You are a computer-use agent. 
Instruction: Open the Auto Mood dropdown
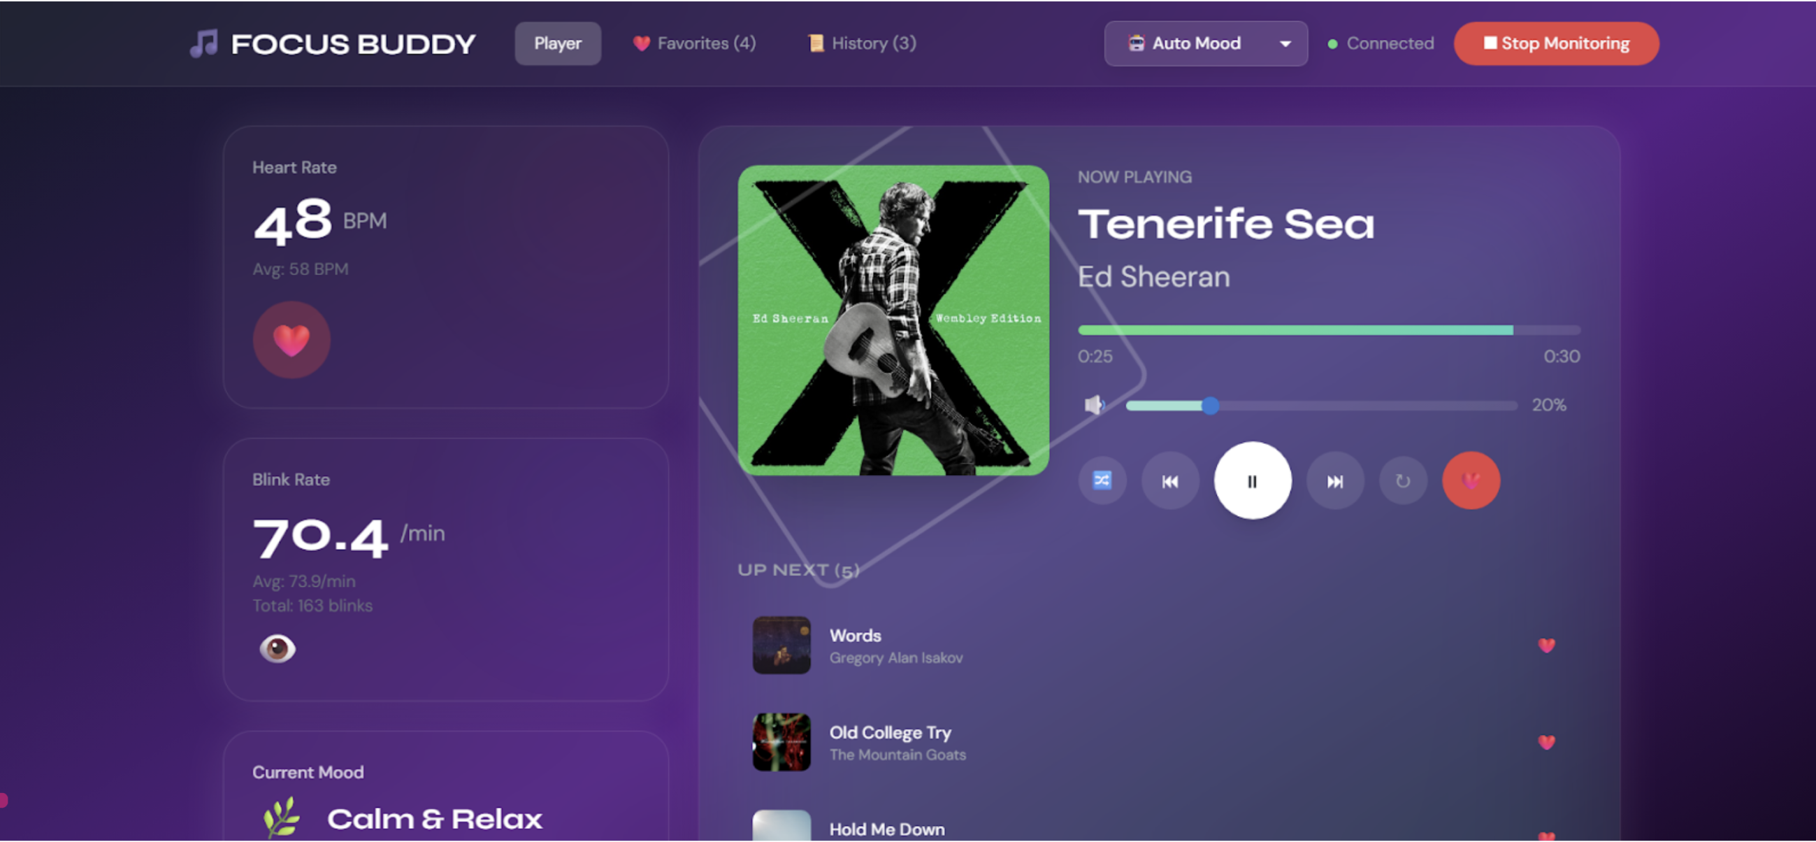coord(1206,44)
